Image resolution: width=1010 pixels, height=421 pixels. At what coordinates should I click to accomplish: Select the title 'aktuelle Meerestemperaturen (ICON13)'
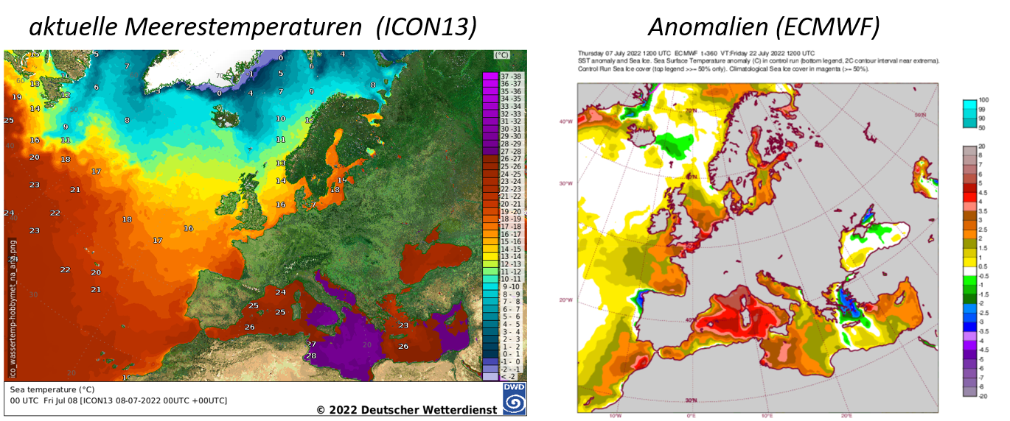(254, 27)
